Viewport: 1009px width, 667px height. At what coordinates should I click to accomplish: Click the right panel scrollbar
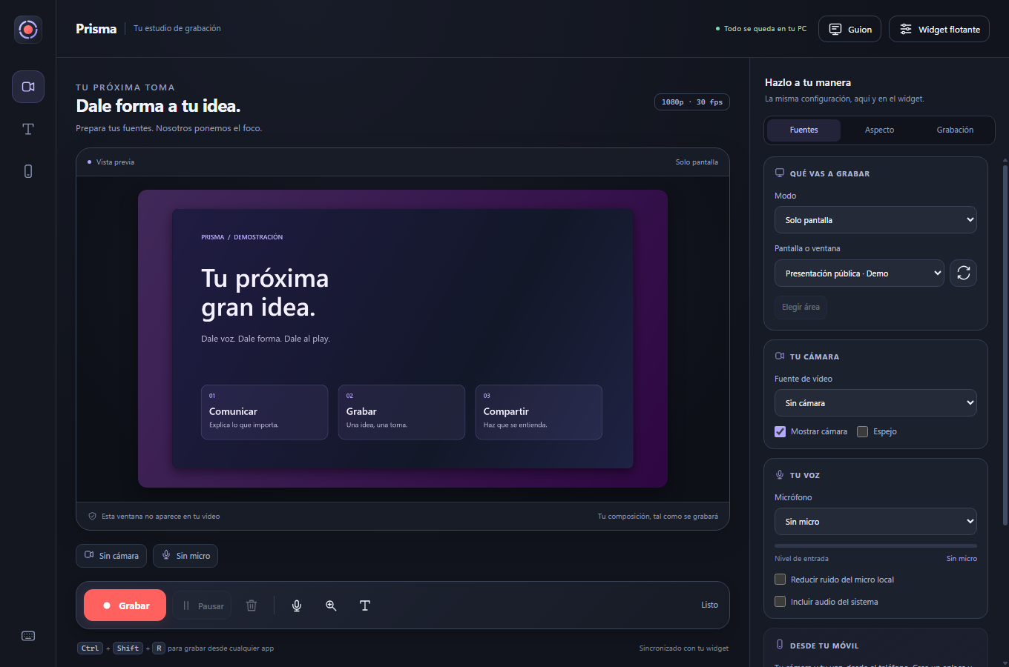1005,345
